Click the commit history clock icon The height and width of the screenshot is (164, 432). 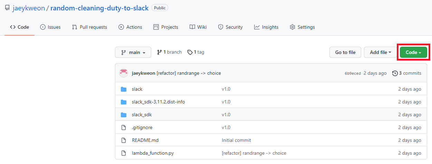click(395, 73)
